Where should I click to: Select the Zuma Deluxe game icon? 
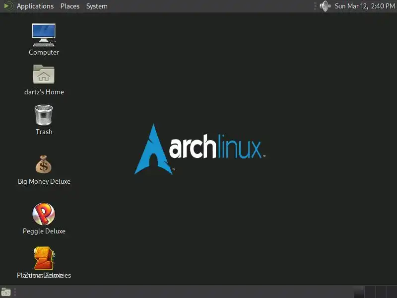tap(44, 258)
